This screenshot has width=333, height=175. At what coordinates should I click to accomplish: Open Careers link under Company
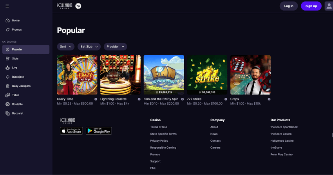215,148
